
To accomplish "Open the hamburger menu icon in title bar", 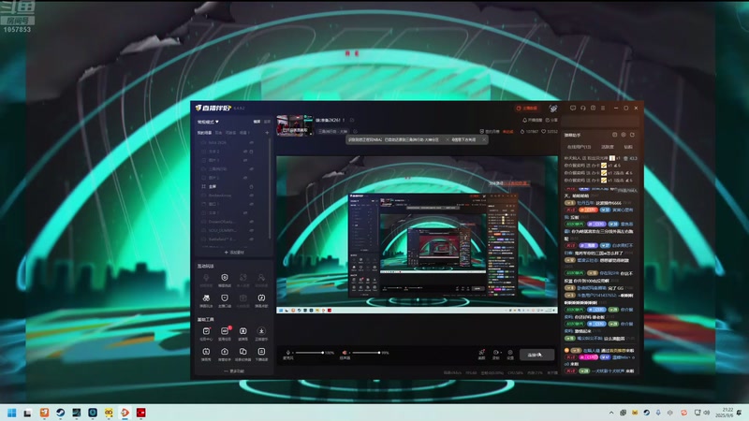I will pyautogui.click(x=603, y=109).
